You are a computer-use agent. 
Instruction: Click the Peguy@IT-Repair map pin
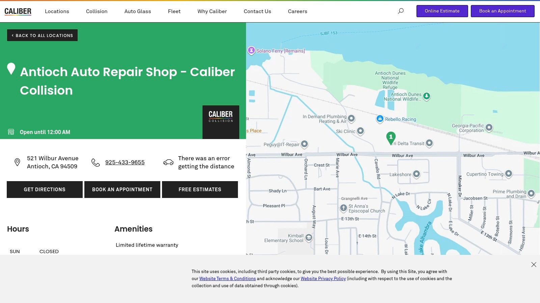pyautogui.click(x=304, y=144)
